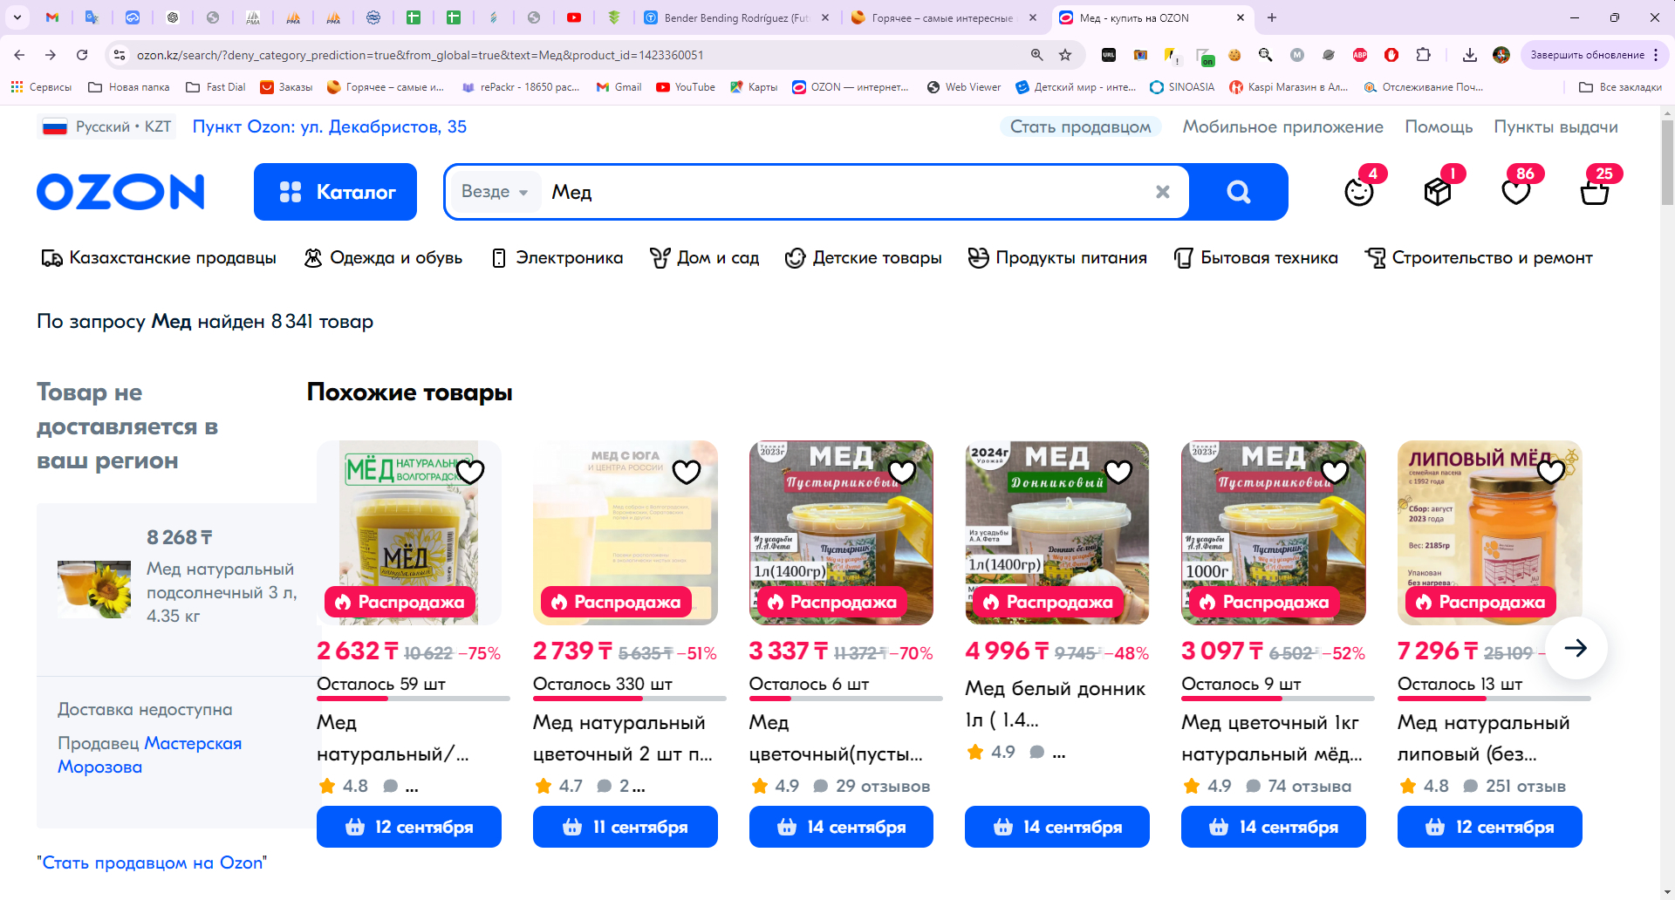Open the sunflower honey 3 л product thumbnail
The height and width of the screenshot is (900, 1675).
click(x=94, y=590)
